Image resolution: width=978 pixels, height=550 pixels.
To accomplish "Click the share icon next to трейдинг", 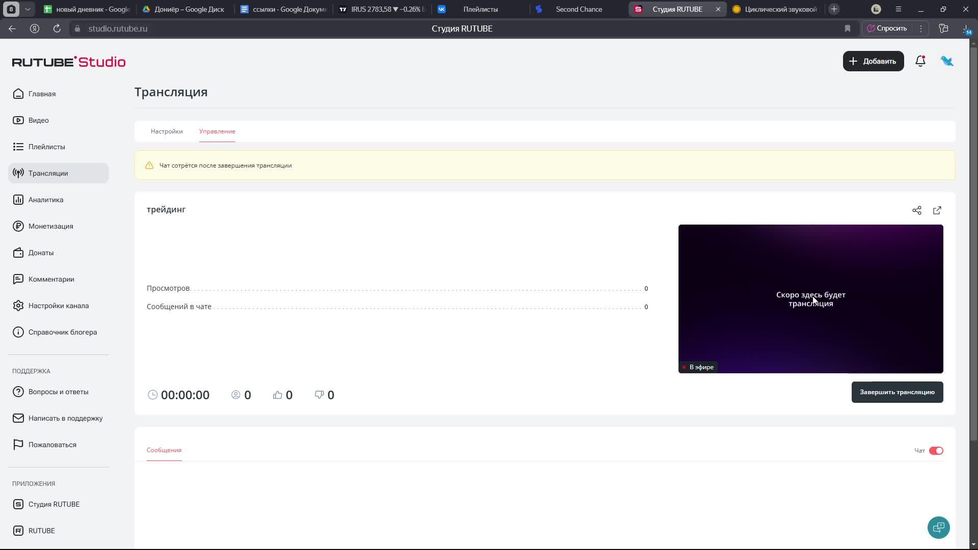I will pos(917,210).
